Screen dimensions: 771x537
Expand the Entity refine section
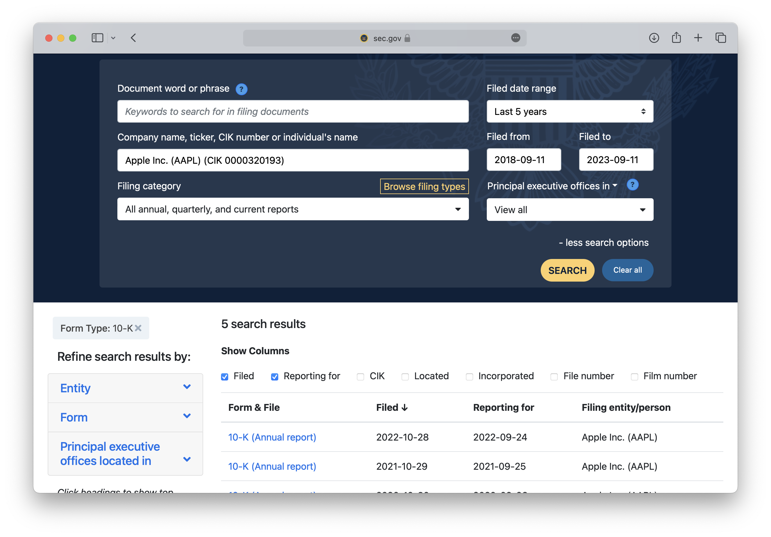tap(125, 388)
